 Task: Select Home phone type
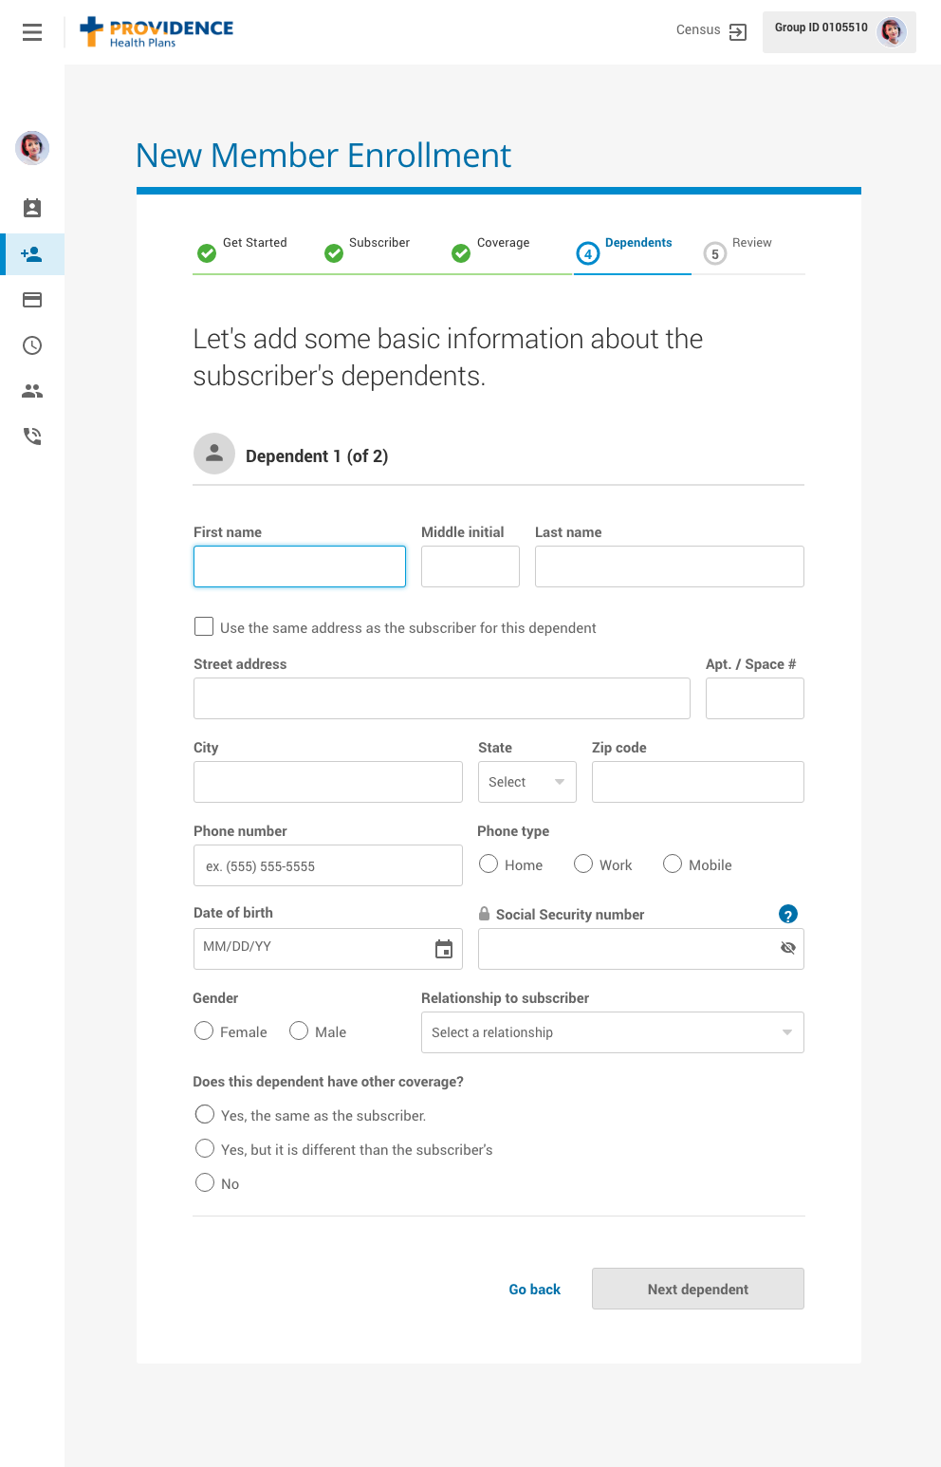pos(489,863)
